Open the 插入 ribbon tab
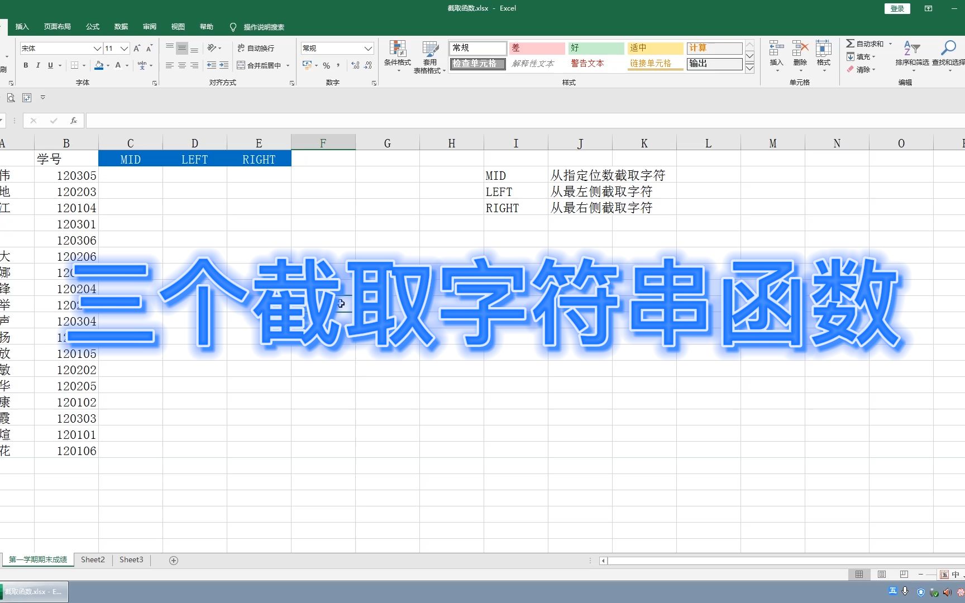 click(x=22, y=27)
